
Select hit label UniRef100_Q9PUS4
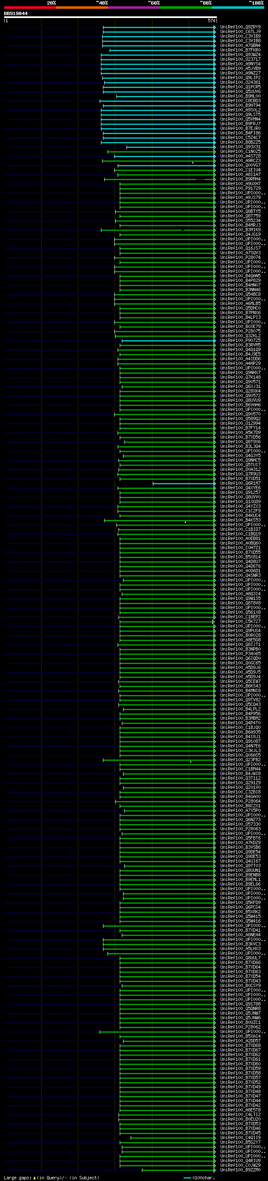point(240,631)
